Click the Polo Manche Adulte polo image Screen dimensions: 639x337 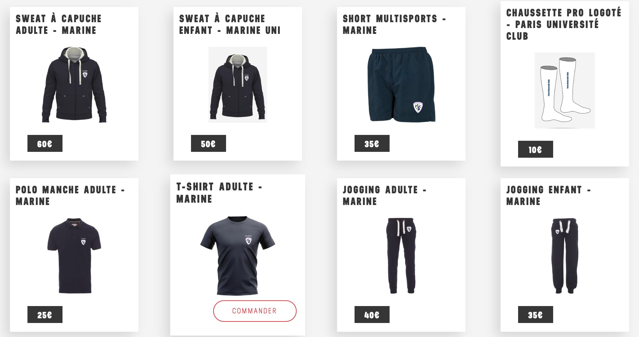pyautogui.click(x=74, y=256)
